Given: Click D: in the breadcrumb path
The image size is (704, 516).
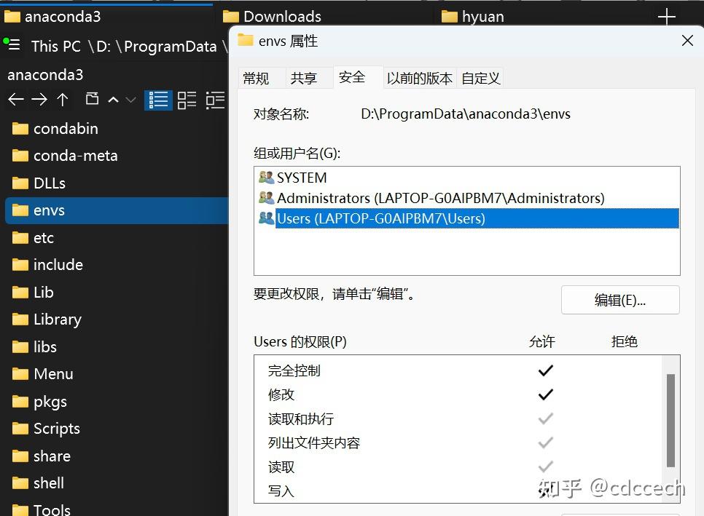Looking at the screenshot, I should 103,46.
